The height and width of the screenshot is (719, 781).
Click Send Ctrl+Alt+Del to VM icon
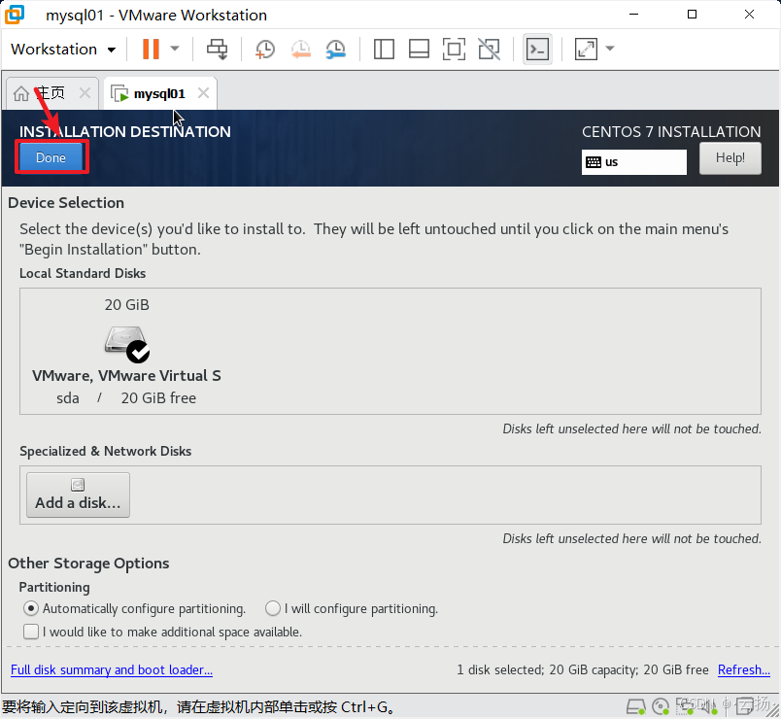pos(218,49)
